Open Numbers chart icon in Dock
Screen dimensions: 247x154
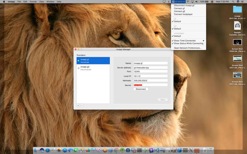[88, 150]
